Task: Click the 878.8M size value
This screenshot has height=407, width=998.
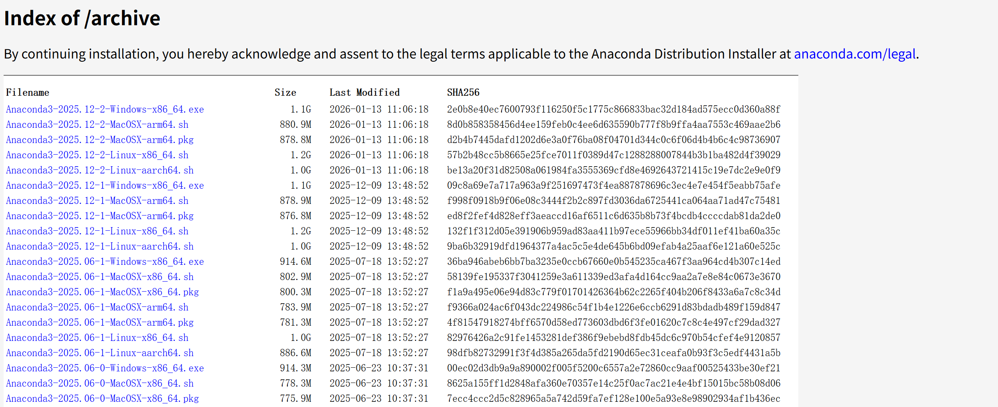Action: point(296,140)
